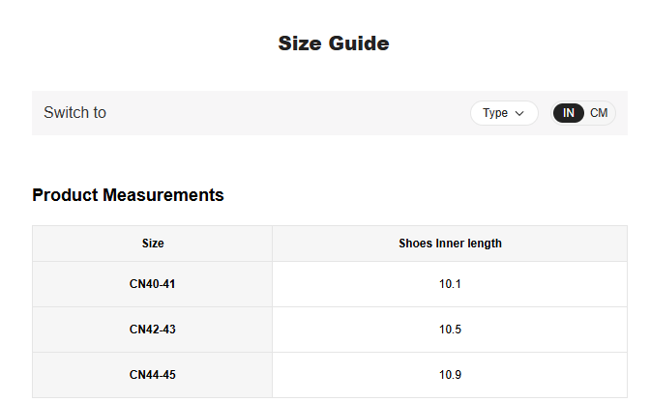
Task: Open the Type dropdown
Action: [503, 113]
